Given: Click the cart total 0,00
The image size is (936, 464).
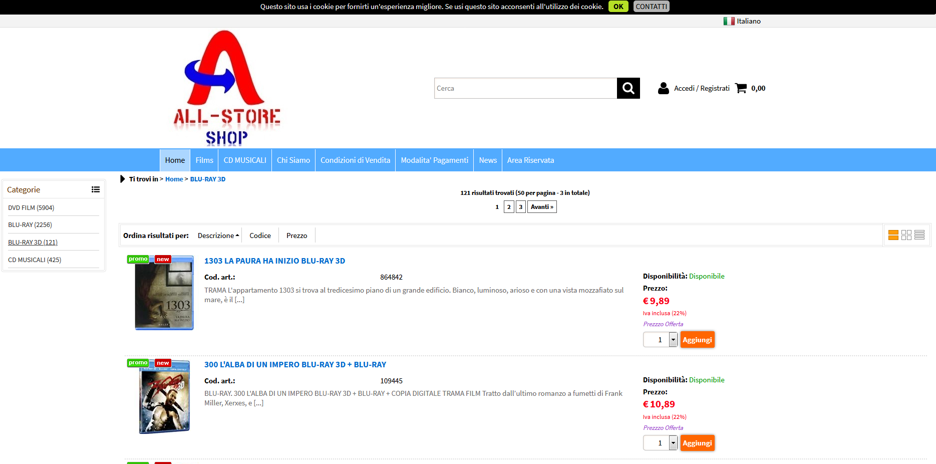Looking at the screenshot, I should 758,88.
